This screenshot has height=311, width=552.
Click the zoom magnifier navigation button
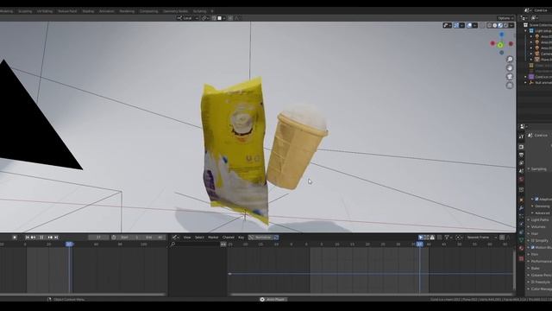510,60
